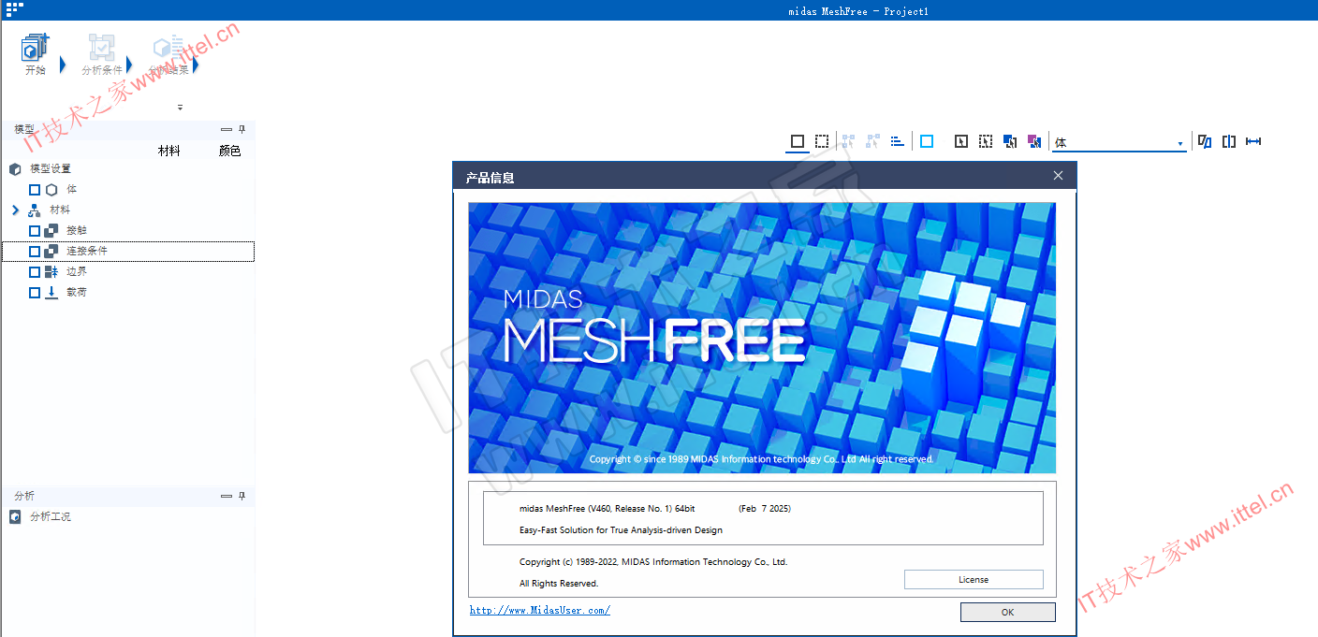Click the blue list lines toolbar icon

click(x=898, y=141)
